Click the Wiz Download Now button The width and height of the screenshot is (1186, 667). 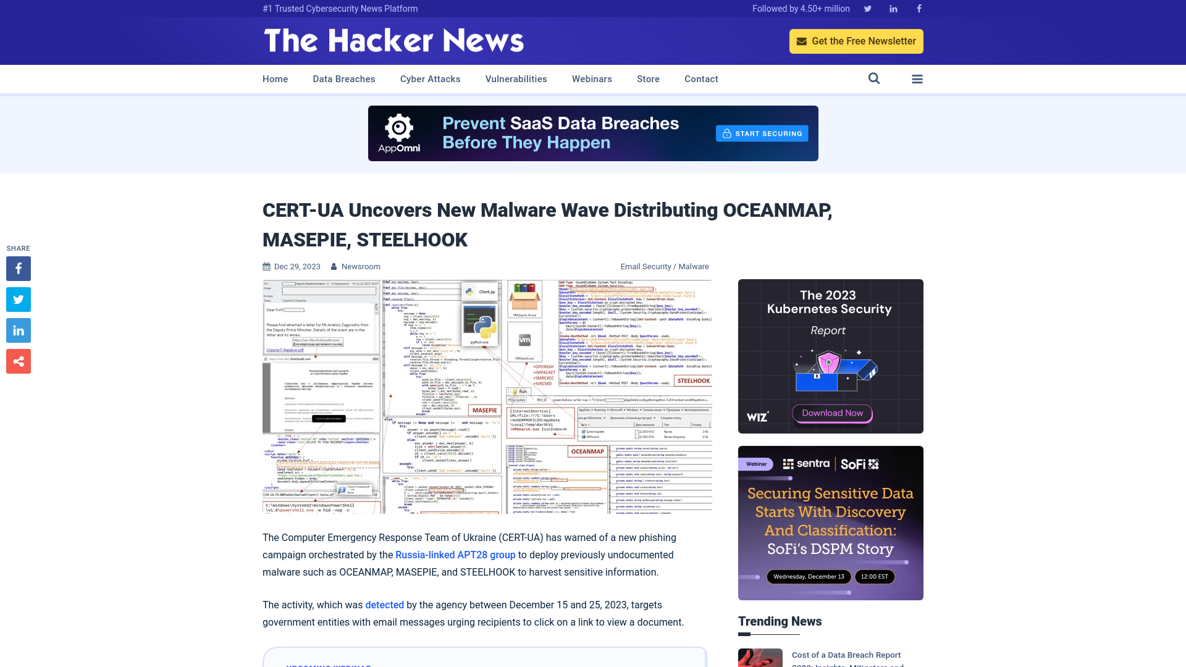pyautogui.click(x=831, y=413)
